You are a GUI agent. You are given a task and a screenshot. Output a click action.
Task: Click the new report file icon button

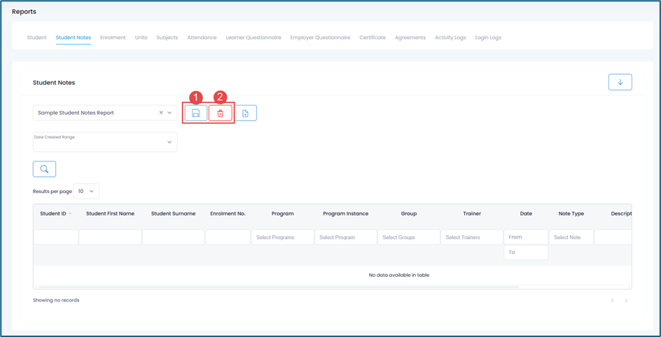[x=245, y=113]
